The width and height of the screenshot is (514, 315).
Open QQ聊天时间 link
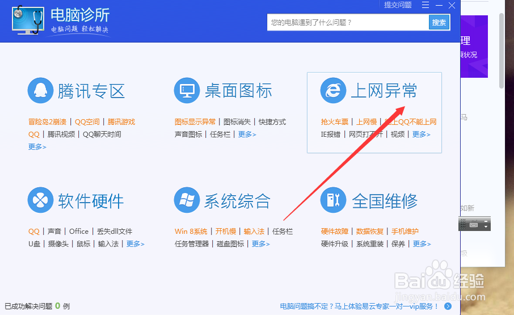click(102, 135)
